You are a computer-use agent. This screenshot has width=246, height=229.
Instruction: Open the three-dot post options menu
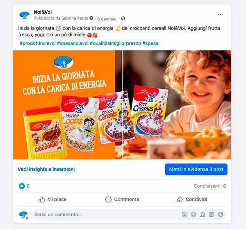220,15
